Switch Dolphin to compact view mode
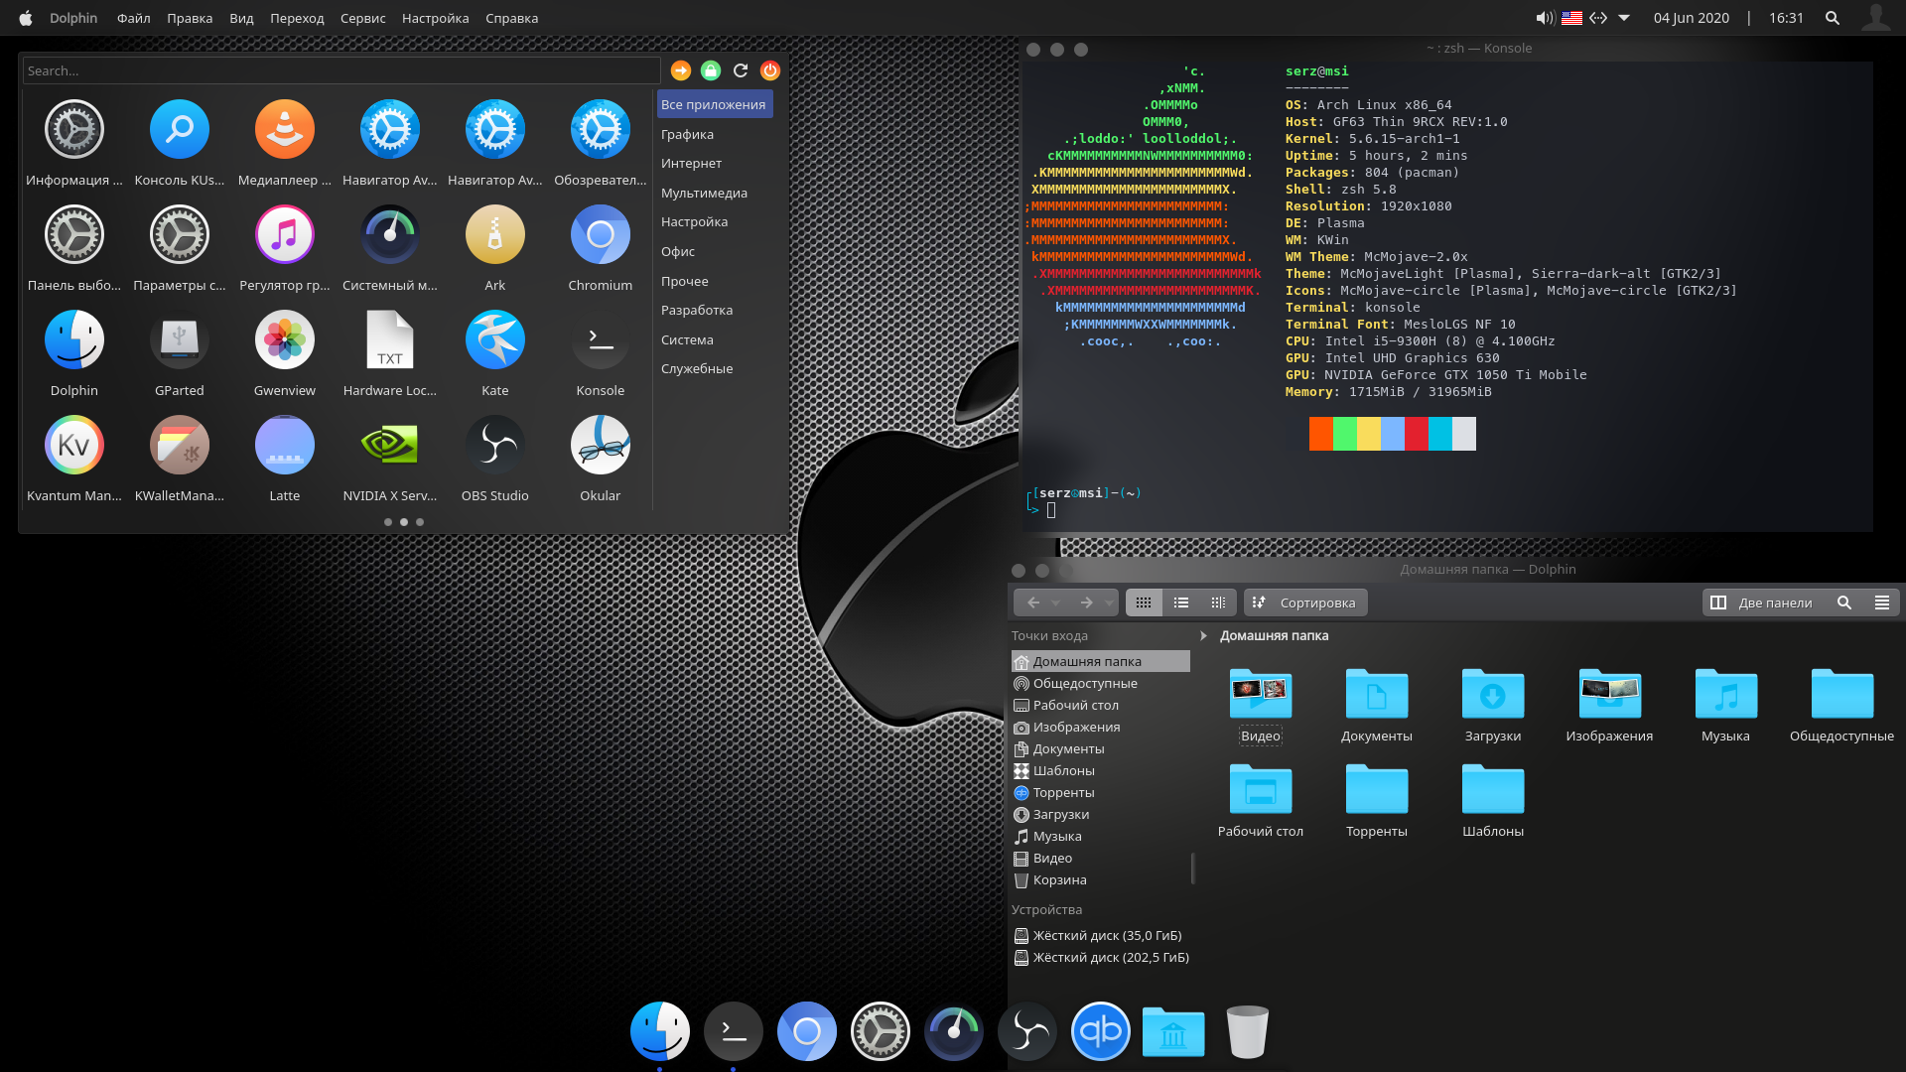 point(1219,602)
